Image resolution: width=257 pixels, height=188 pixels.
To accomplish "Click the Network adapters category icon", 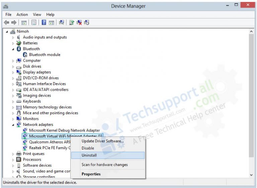I will pos(19,125).
